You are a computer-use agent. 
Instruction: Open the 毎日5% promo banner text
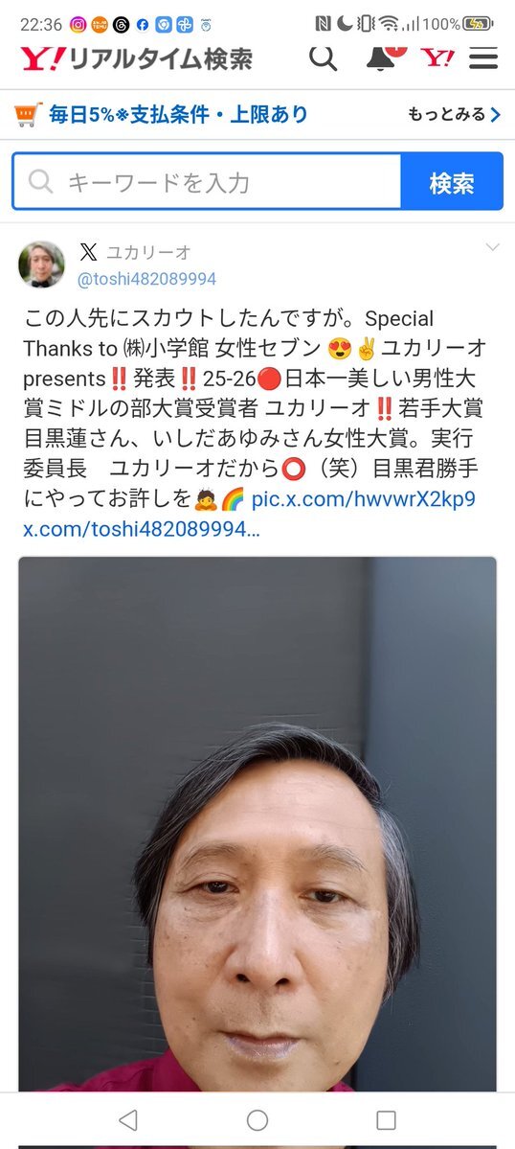(178, 114)
